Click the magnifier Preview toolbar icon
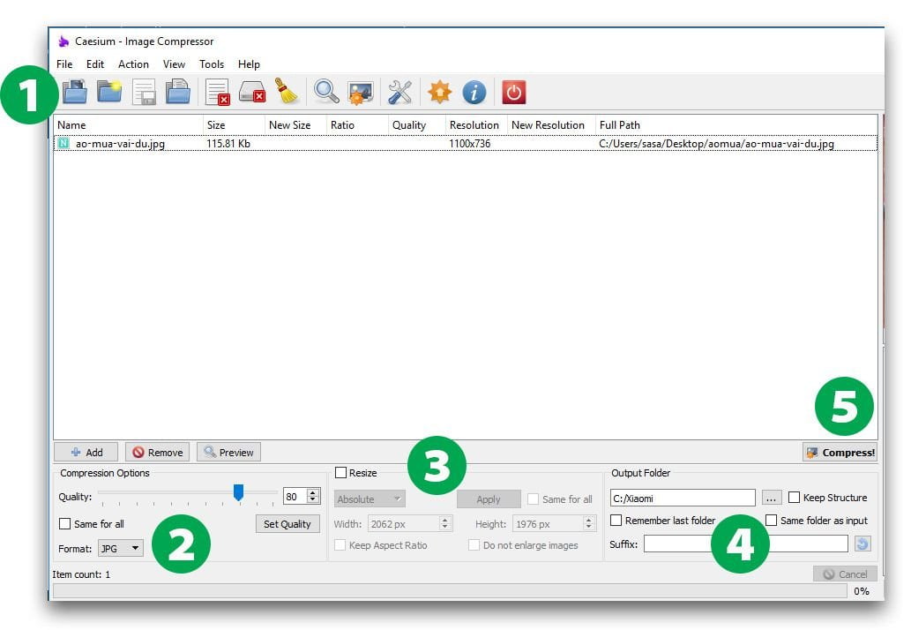This screenshot has height=630, width=911. [x=326, y=91]
